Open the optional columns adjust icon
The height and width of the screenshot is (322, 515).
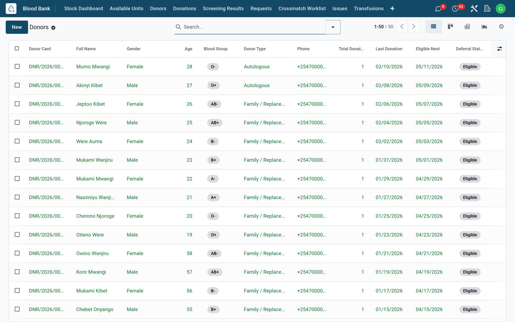click(x=499, y=49)
